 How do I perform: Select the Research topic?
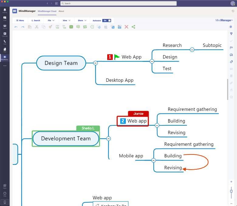(x=172, y=45)
